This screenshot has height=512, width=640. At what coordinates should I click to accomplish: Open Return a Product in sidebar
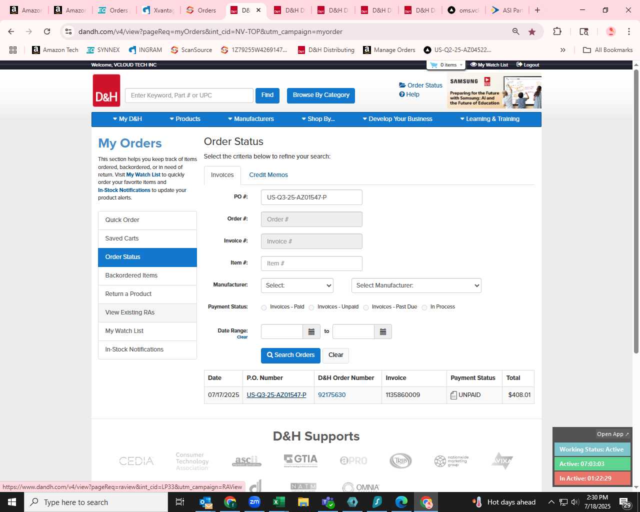147,294
